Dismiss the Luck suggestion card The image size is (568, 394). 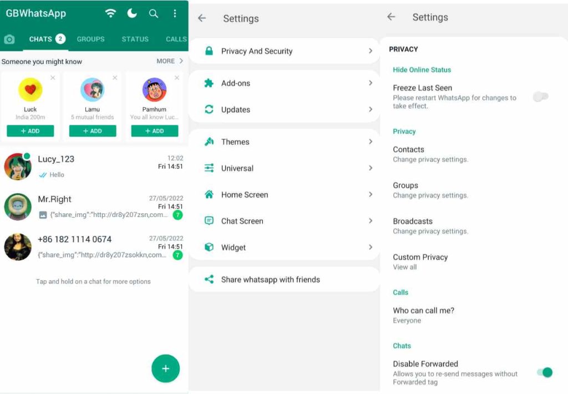pos(53,78)
